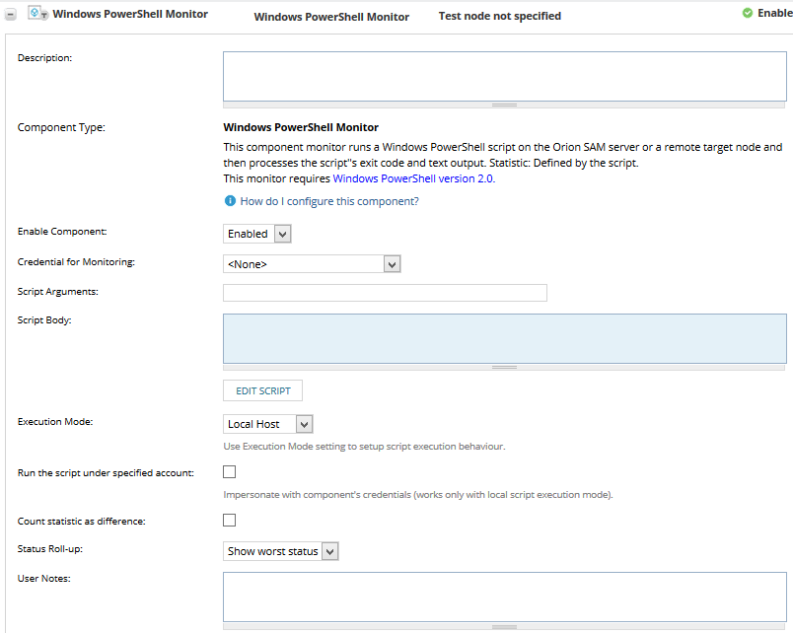Click the green status checkmark icon near Enable

(747, 14)
